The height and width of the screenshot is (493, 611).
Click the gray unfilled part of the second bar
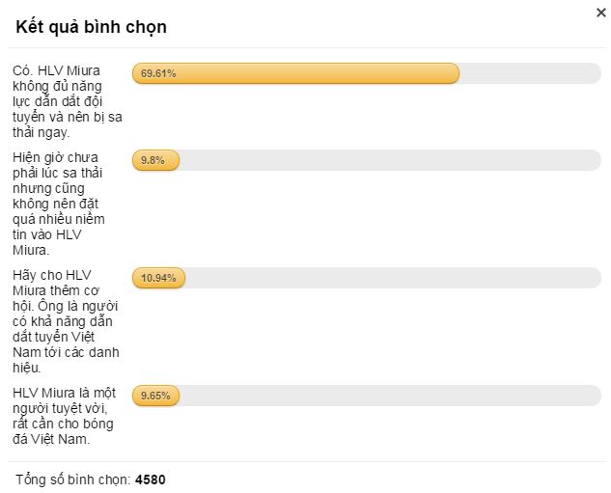[391, 160]
